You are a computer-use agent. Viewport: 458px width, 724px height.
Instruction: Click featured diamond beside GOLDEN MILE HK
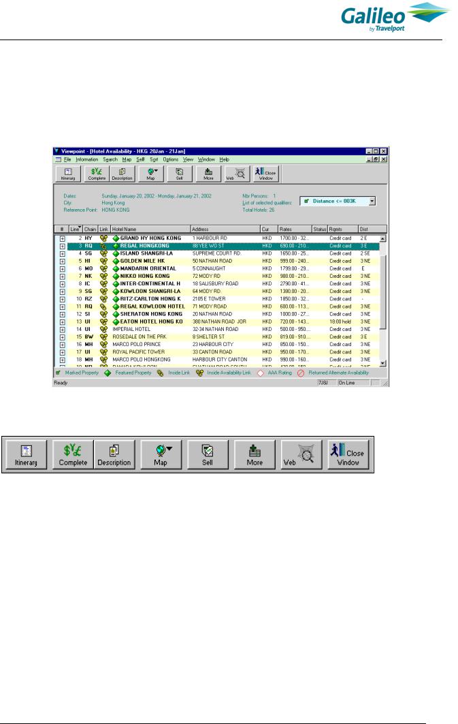tap(116, 261)
